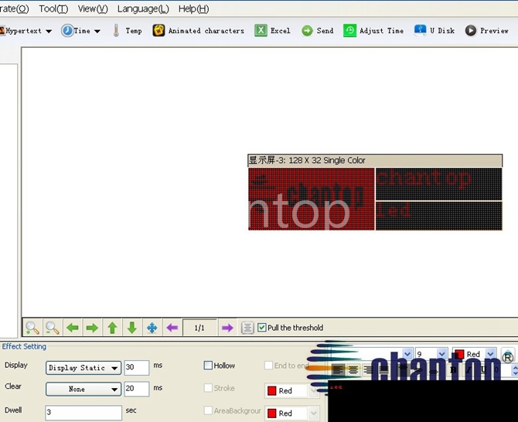Viewport: 518px width, 422px height.
Task: Click the blue four-way move icon
Action: [152, 328]
